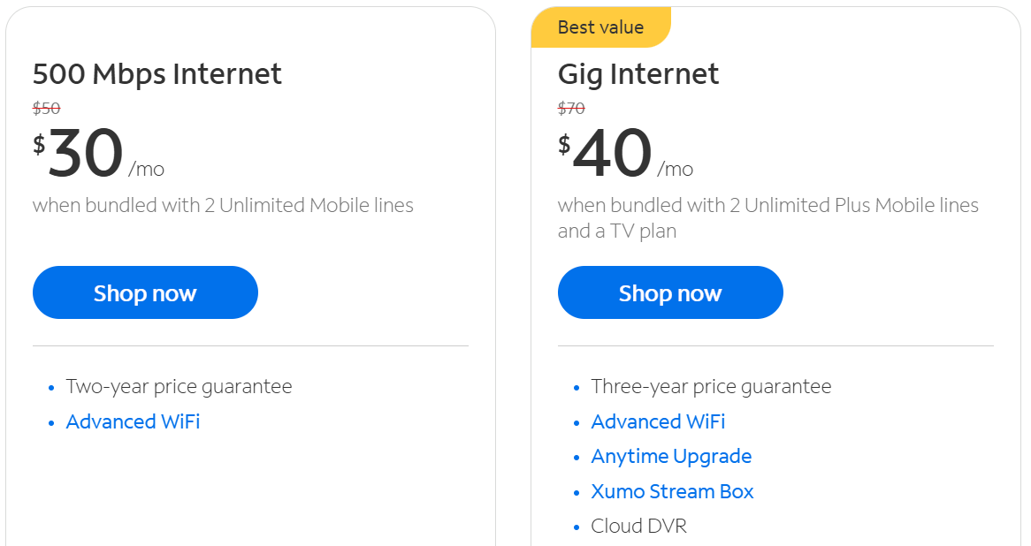
Task: Click the Three-year price guarantee item
Action: coord(711,386)
